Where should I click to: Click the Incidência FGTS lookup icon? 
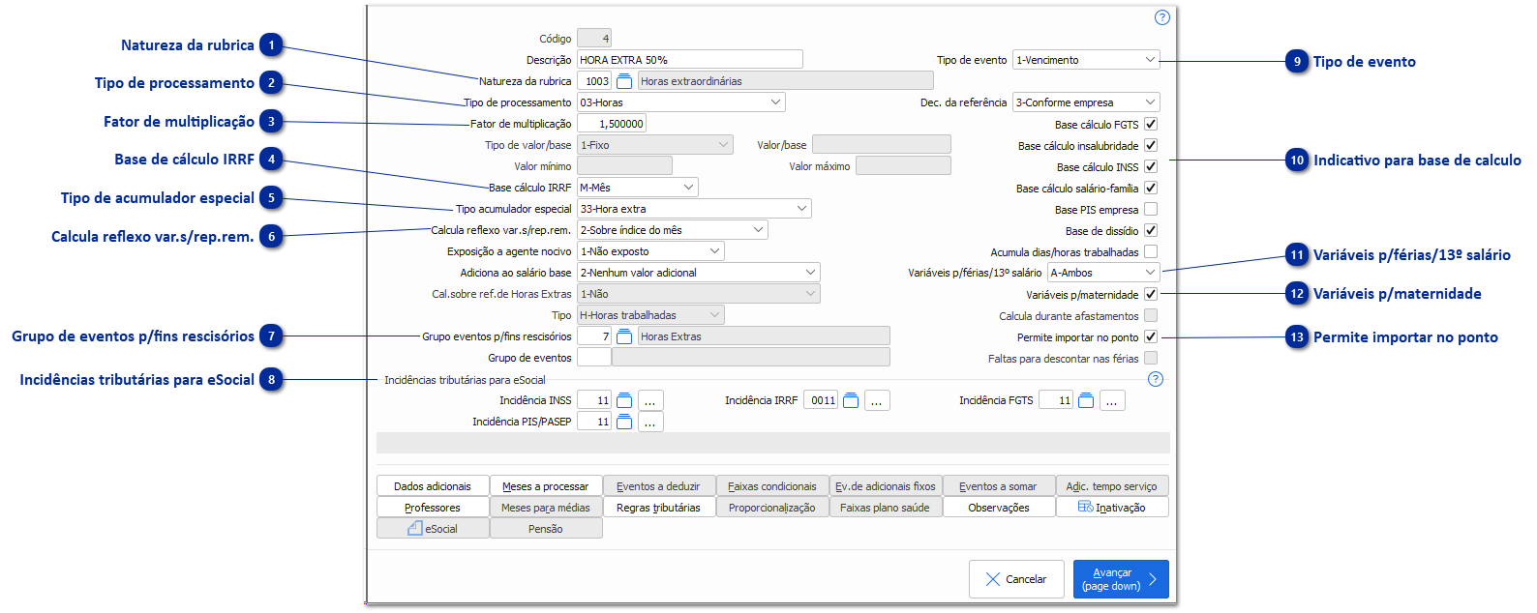pos(1086,400)
